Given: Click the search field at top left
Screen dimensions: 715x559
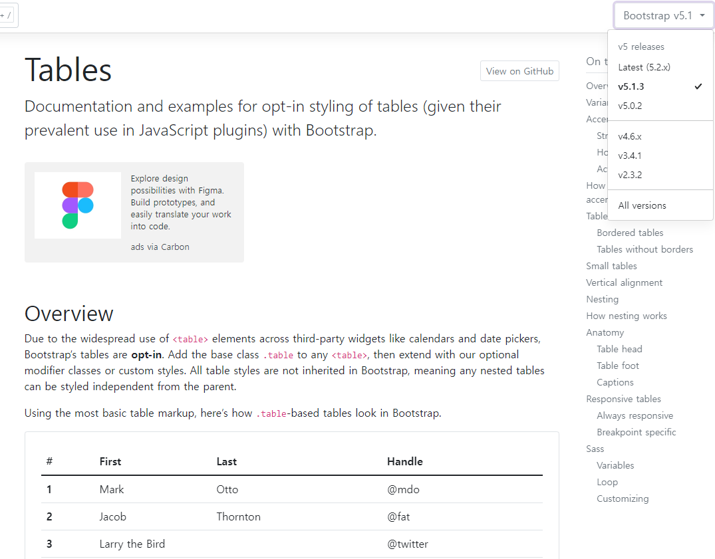Looking at the screenshot, I should [8, 15].
